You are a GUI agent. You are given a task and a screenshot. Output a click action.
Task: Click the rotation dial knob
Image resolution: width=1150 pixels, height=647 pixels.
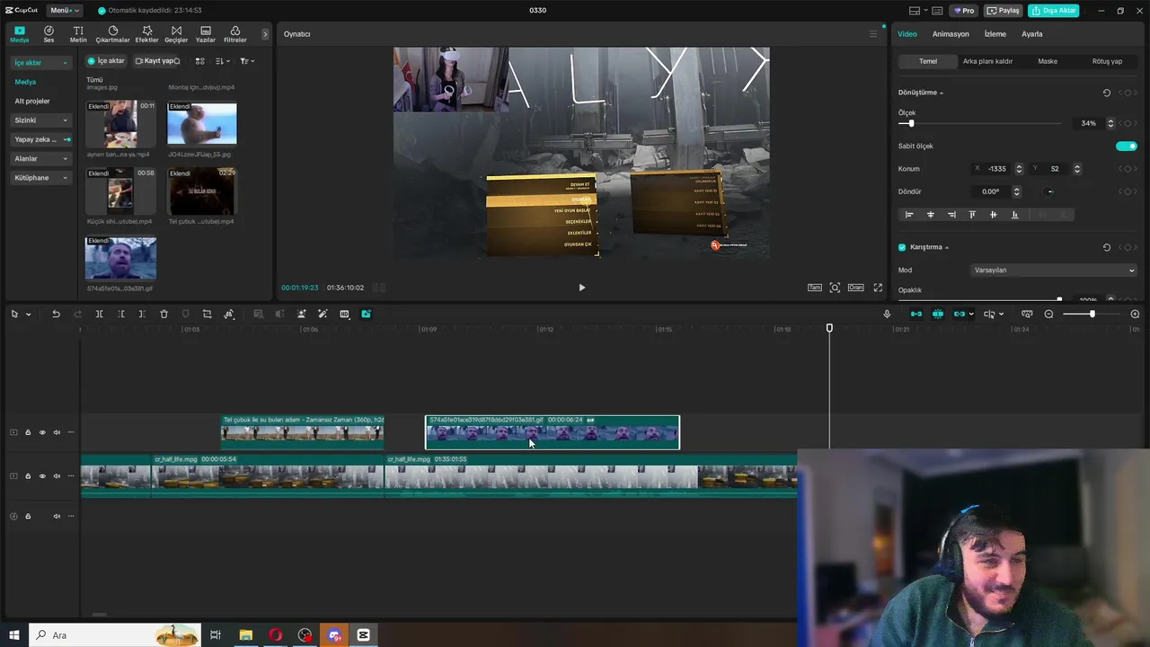(1049, 191)
